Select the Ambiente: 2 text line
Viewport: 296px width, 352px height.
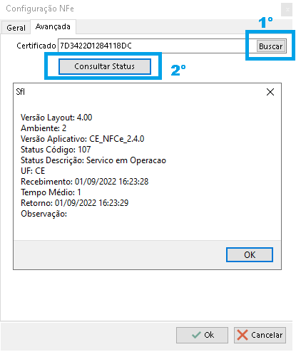pyautogui.click(x=44, y=128)
